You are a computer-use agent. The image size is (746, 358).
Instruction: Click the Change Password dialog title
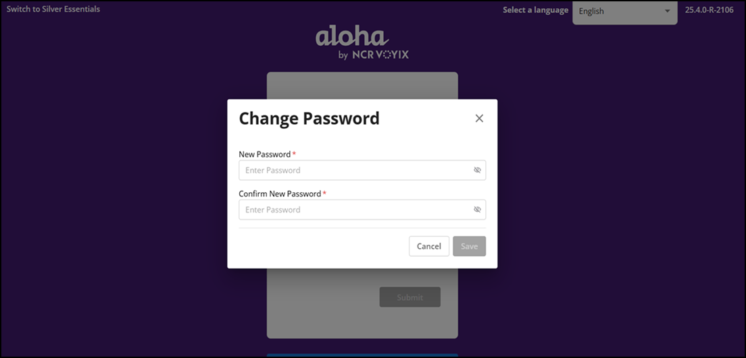(x=309, y=118)
